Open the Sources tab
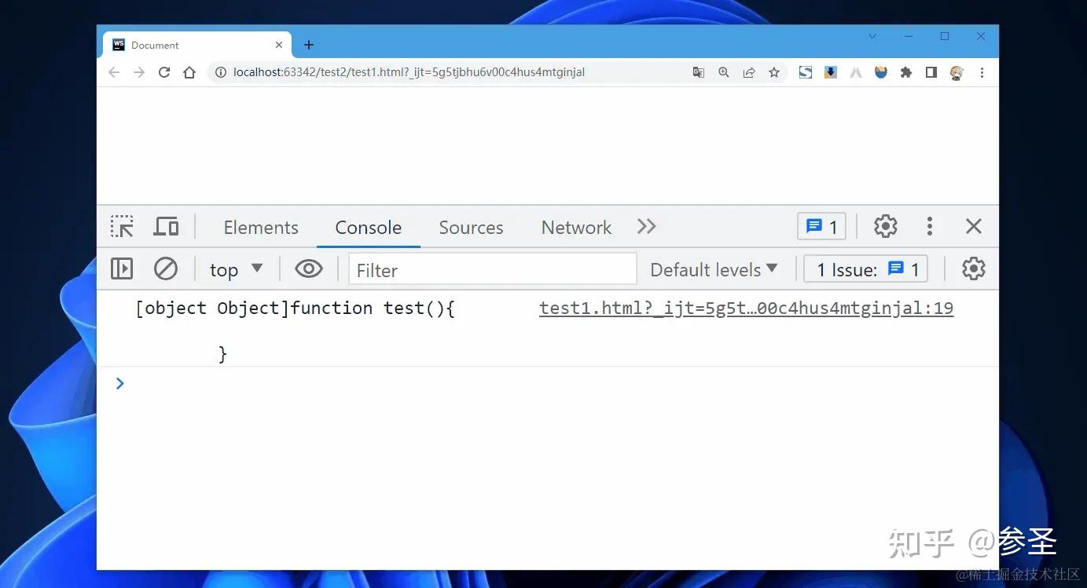Image resolution: width=1087 pixels, height=588 pixels. tap(471, 228)
